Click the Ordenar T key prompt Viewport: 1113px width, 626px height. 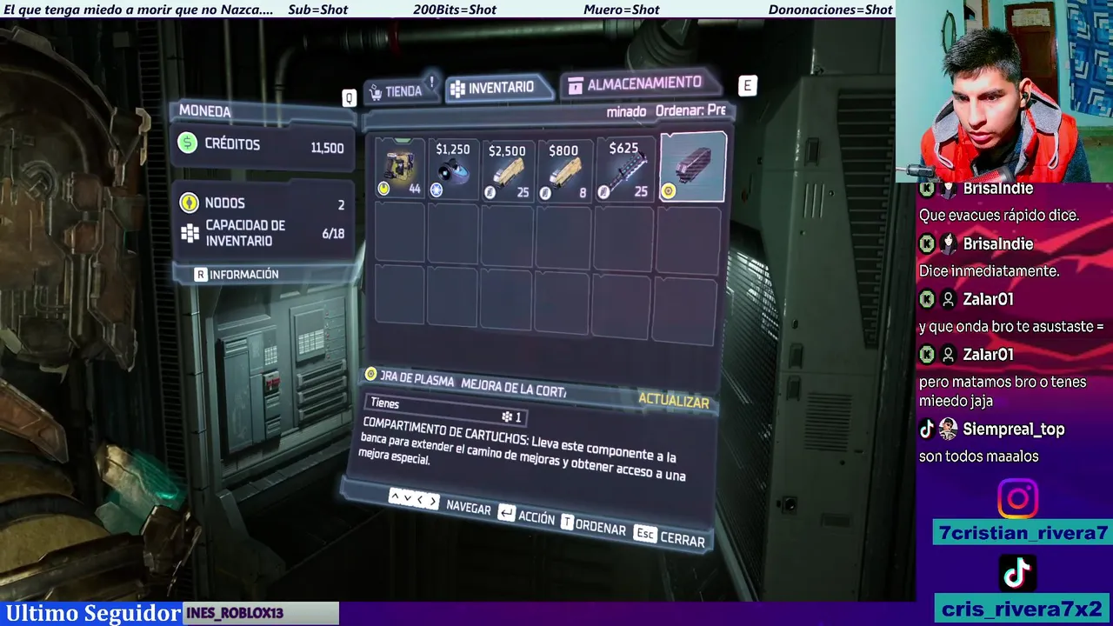click(x=593, y=525)
